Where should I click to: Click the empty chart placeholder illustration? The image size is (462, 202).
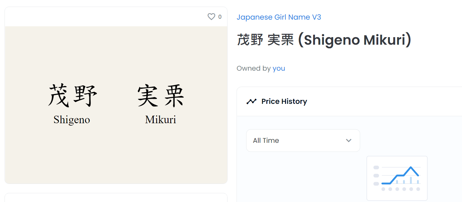tap(397, 178)
